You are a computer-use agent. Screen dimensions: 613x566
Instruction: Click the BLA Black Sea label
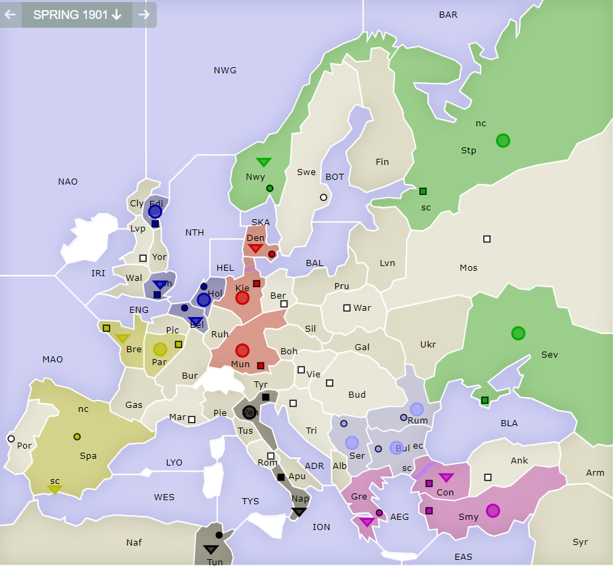[509, 423]
